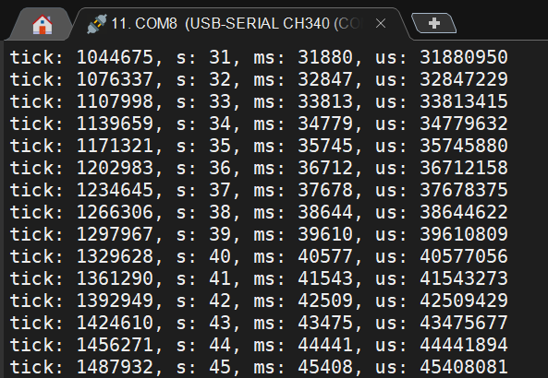
Task: Click tick value 1487932 in last line
Action: coord(115,367)
